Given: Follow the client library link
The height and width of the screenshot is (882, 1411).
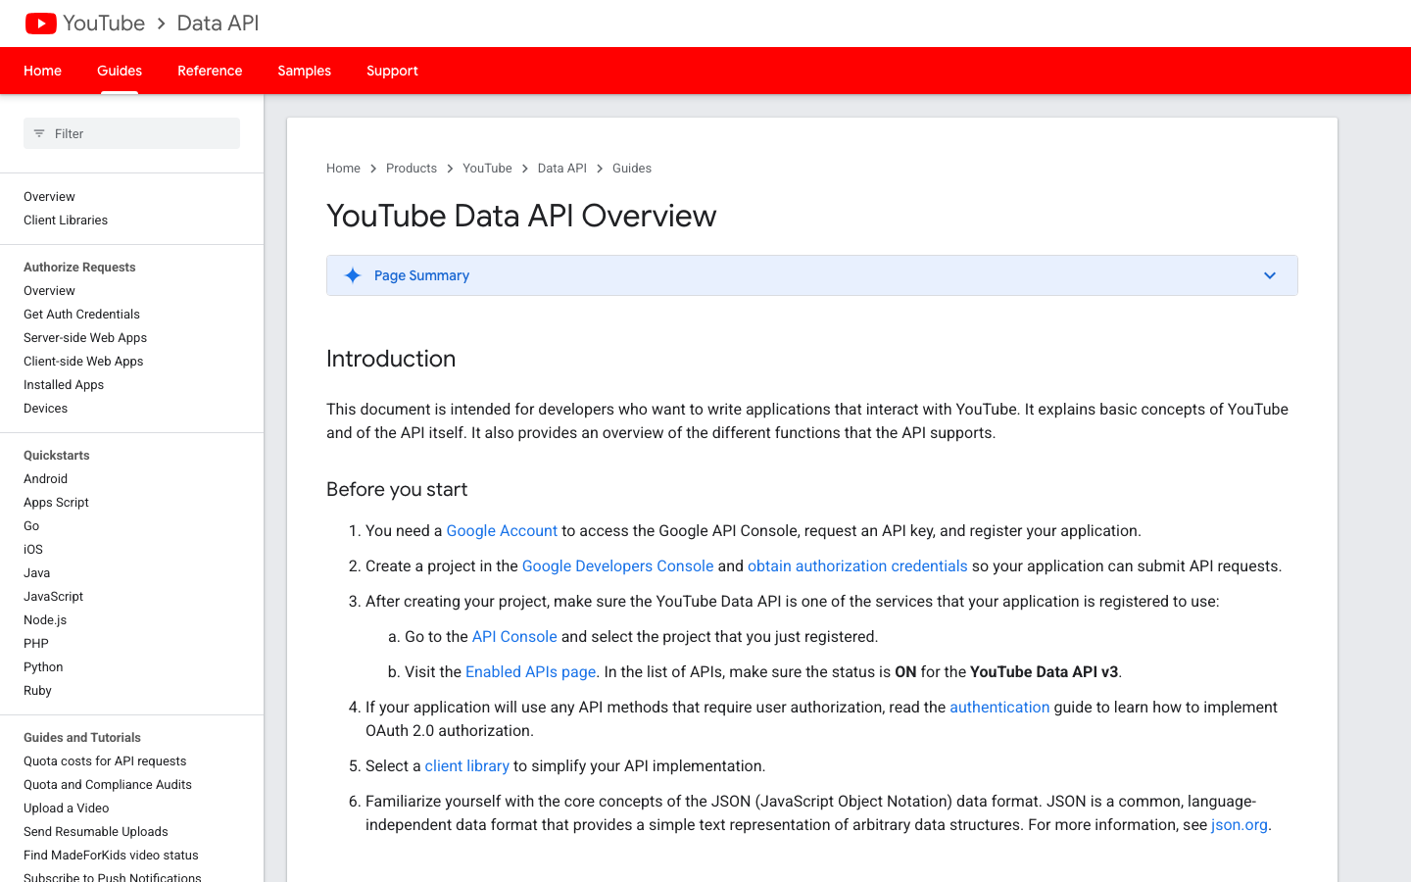Looking at the screenshot, I should [x=466, y=766].
